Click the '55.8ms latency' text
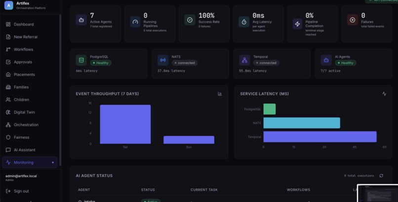This screenshot has width=398, height=202. (253, 71)
